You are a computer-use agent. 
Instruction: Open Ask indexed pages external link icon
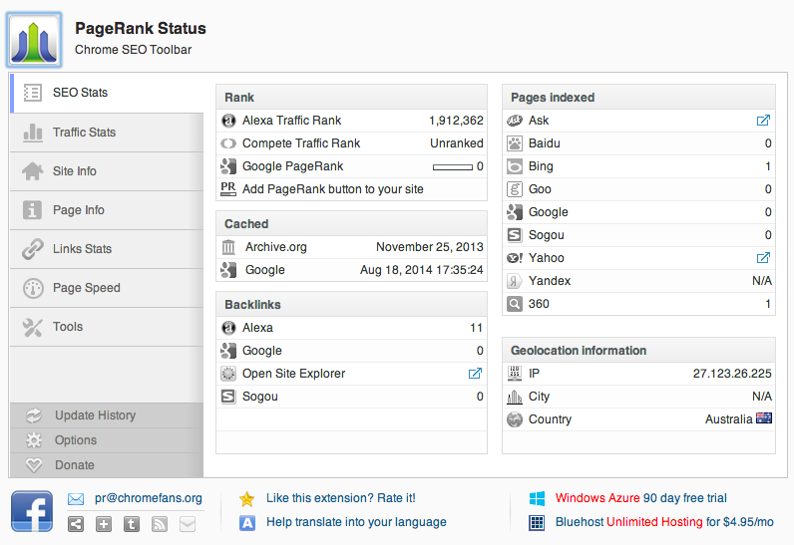(763, 121)
